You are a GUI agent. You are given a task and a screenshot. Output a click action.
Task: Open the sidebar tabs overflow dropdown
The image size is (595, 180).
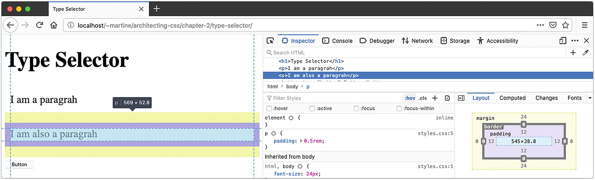pos(590,98)
